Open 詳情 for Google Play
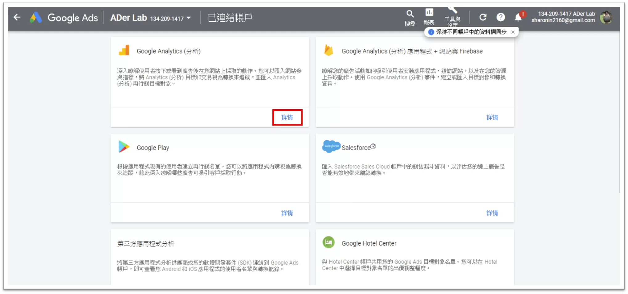Image resolution: width=628 pixels, height=294 pixels. 287,213
